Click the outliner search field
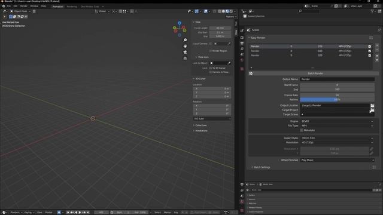Viewport: 383px width, 215px height. [x=309, y=11]
